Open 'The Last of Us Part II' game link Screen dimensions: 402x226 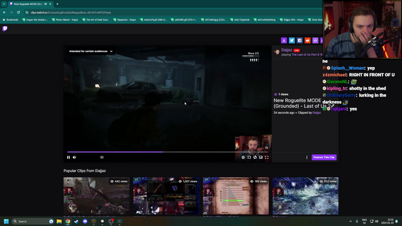click(x=307, y=55)
